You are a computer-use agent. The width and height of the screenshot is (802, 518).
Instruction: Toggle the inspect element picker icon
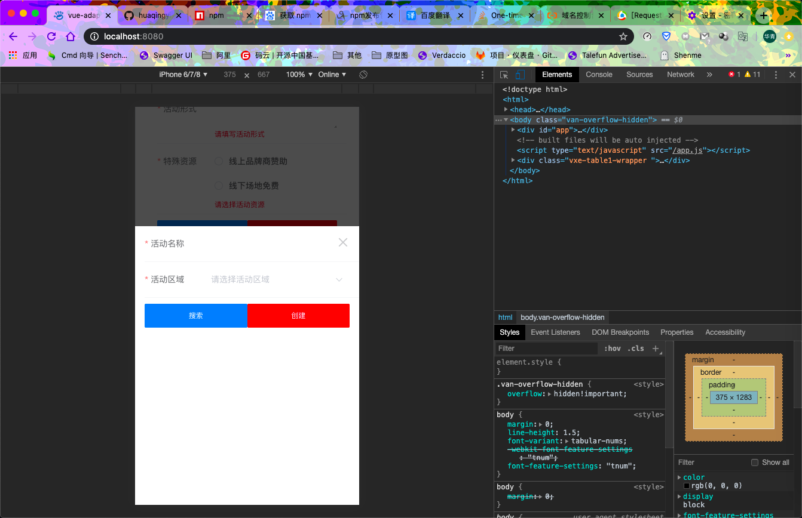tap(504, 75)
